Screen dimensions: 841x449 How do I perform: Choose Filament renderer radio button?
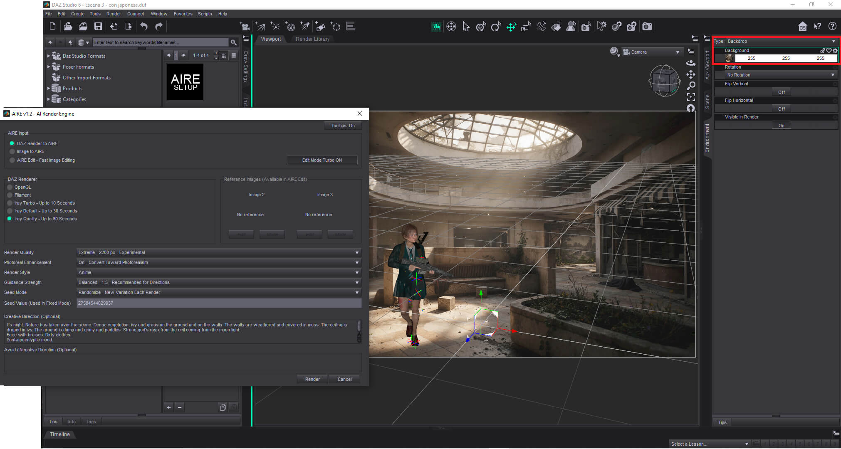10,195
